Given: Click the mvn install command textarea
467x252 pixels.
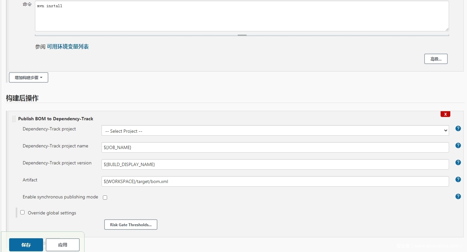Looking at the screenshot, I should tap(242, 16).
